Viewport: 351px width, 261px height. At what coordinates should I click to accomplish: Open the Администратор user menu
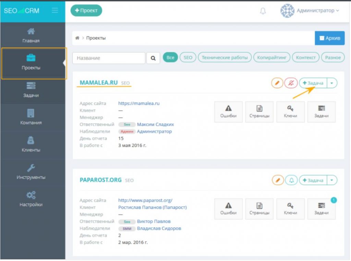tap(318, 11)
